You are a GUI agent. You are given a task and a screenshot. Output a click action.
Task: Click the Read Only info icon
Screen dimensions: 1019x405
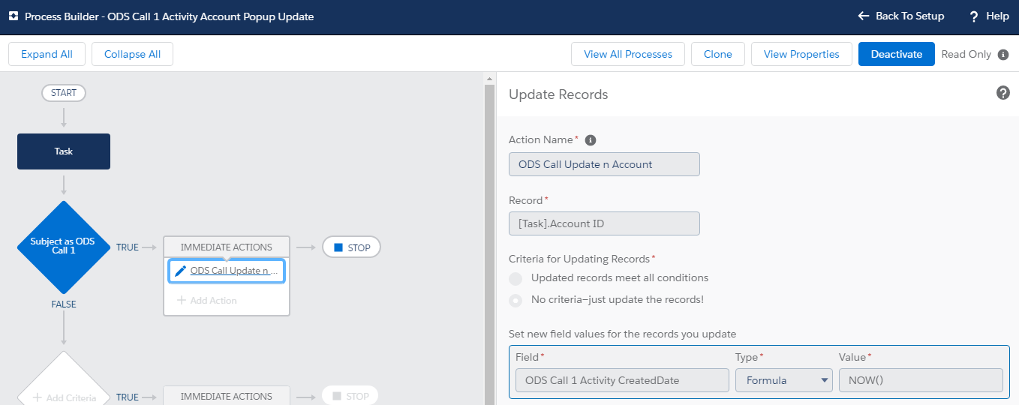click(1003, 55)
